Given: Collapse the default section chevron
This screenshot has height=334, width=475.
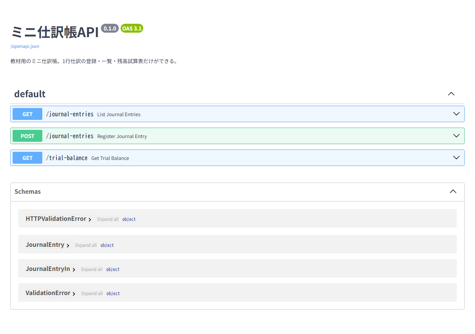Looking at the screenshot, I should point(451,94).
